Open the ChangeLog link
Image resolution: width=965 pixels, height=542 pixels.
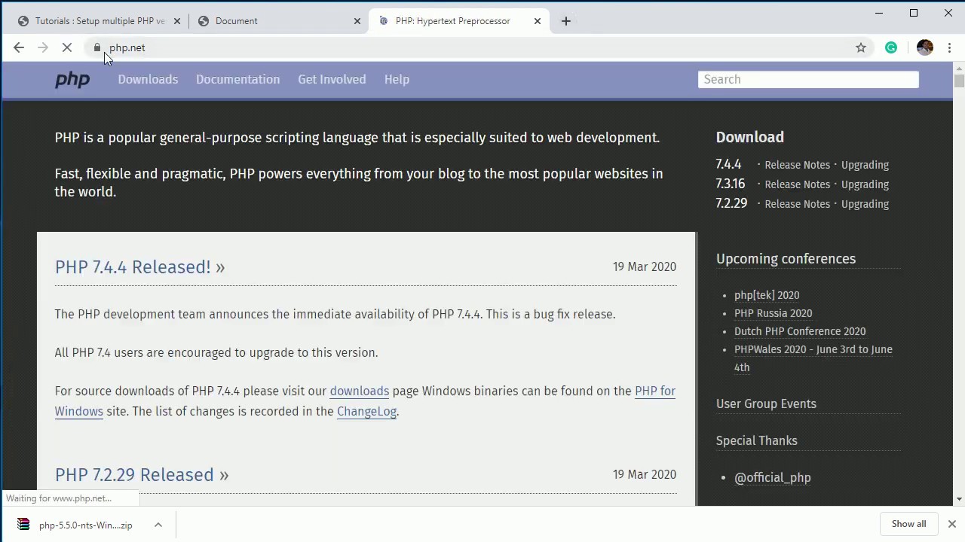(366, 411)
